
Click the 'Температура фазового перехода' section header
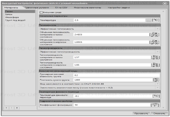tap(100, 92)
